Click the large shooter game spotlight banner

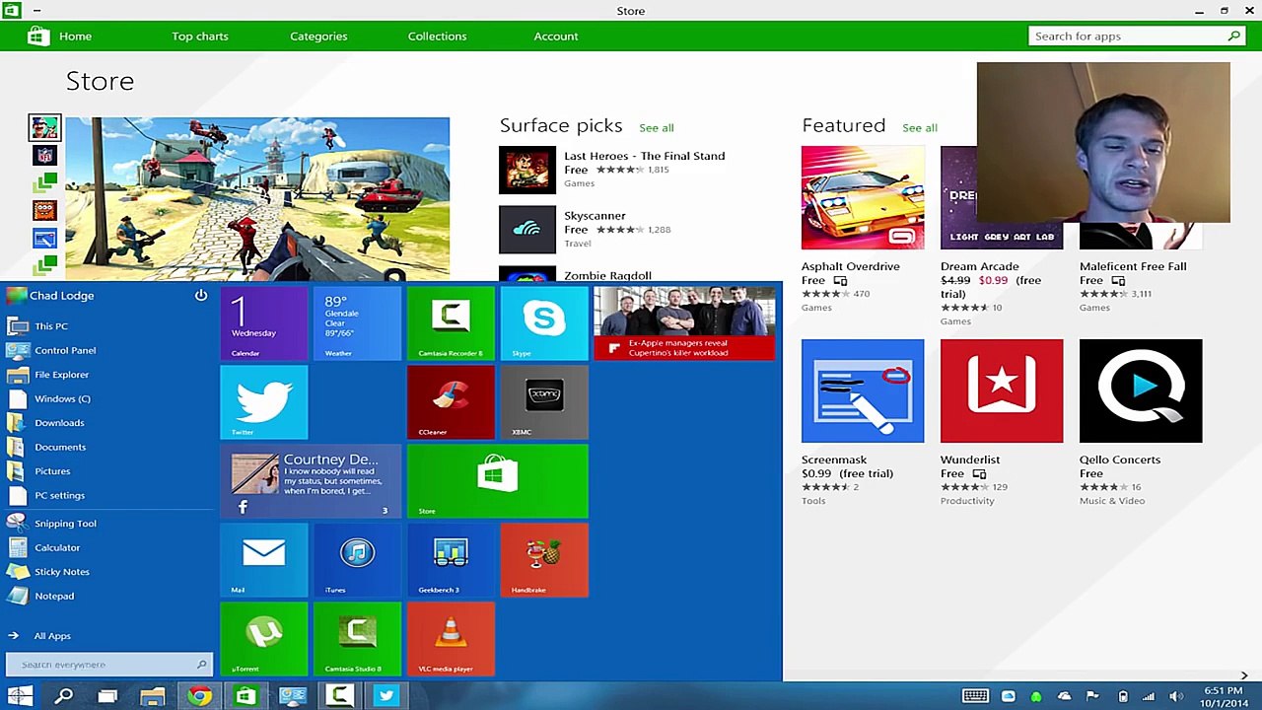257,199
